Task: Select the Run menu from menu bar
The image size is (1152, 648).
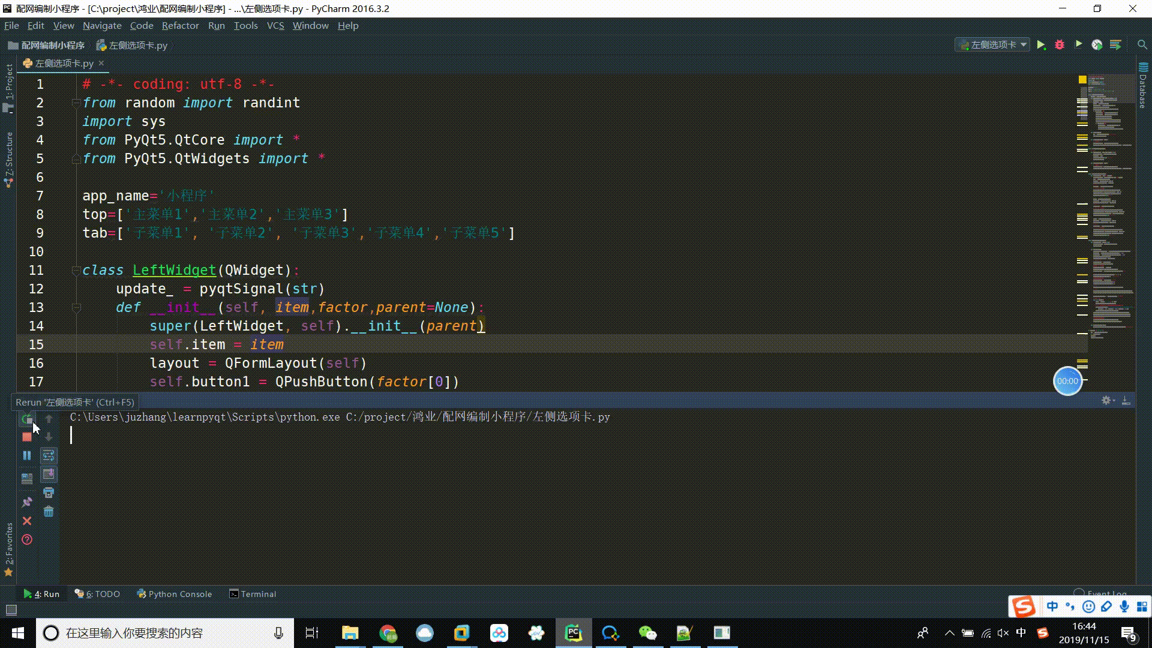Action: click(x=217, y=25)
